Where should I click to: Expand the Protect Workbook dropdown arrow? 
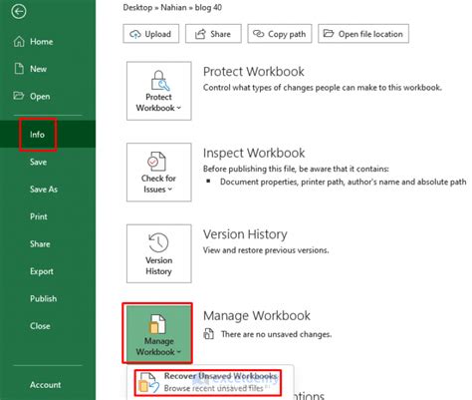coord(179,108)
